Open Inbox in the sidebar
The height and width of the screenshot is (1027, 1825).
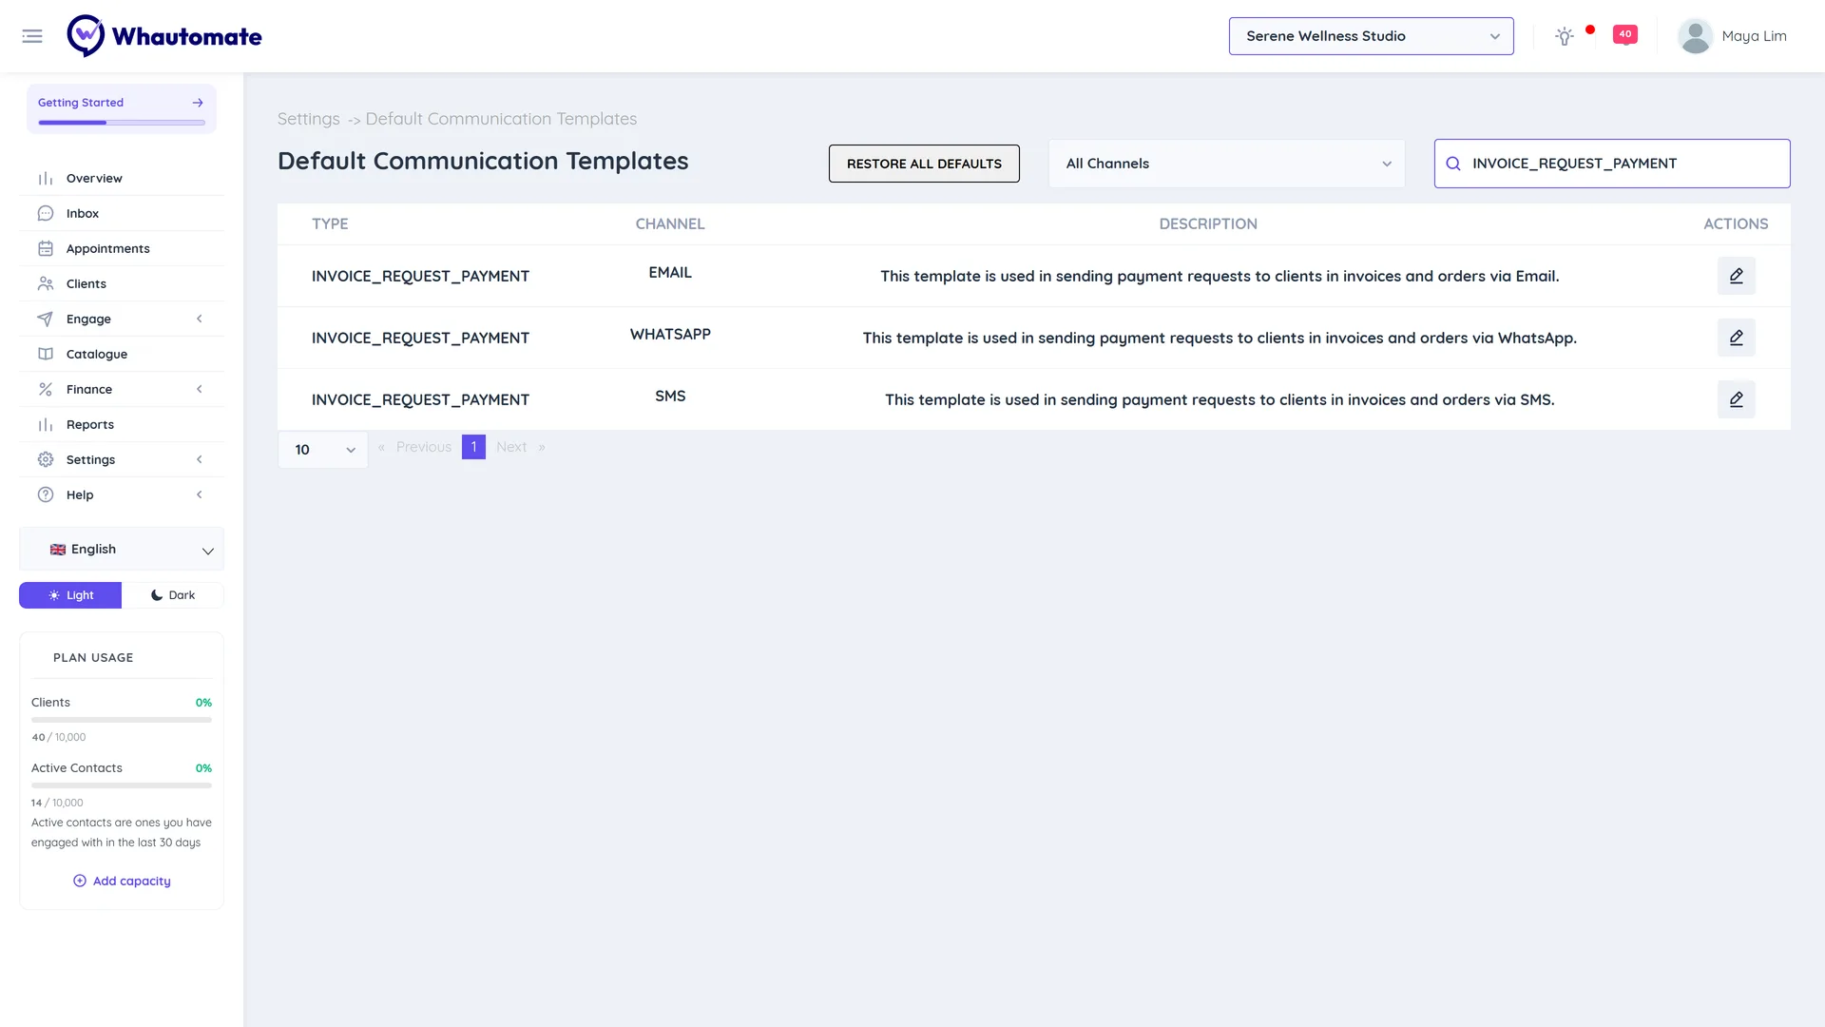122,213
